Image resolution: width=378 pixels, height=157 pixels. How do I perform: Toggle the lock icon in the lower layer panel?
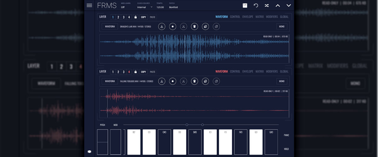(136, 72)
